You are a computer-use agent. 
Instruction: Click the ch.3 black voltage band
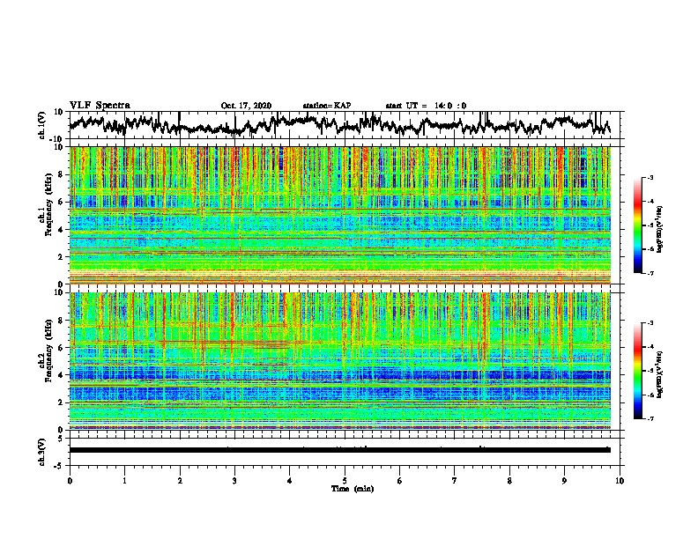coord(340,450)
